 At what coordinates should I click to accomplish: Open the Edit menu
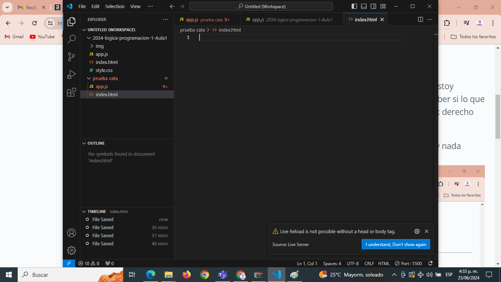95,6
